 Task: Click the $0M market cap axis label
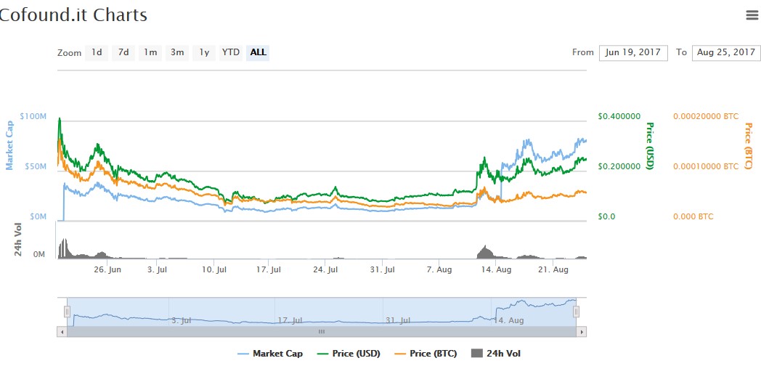[37, 216]
